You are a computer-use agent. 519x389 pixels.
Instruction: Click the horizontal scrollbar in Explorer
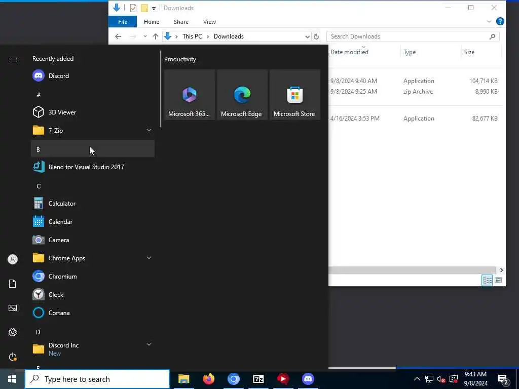click(x=412, y=270)
